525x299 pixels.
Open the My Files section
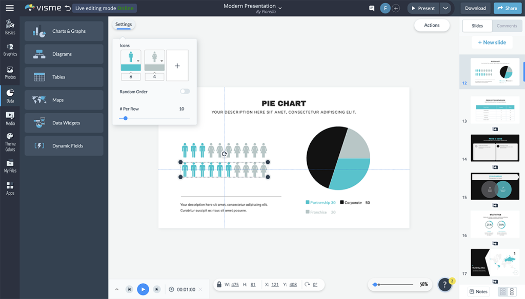point(10,165)
